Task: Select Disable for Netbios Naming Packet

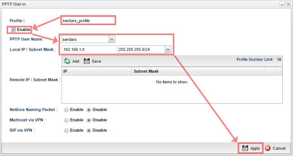Action: click(89, 110)
